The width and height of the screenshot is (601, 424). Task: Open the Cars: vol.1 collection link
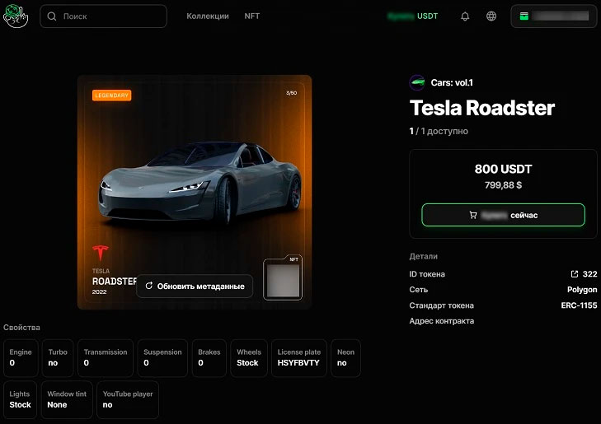click(x=452, y=82)
